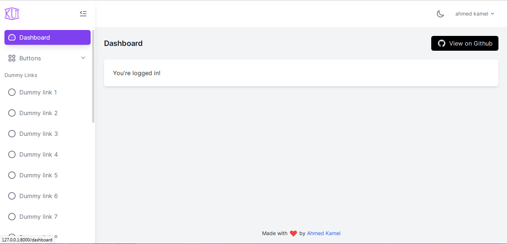Click the Buttons grid icon
Image resolution: width=507 pixels, height=244 pixels.
point(12,58)
